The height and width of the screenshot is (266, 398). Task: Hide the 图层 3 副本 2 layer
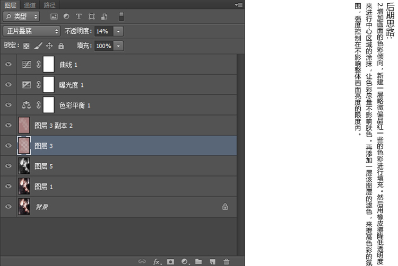pos(8,125)
